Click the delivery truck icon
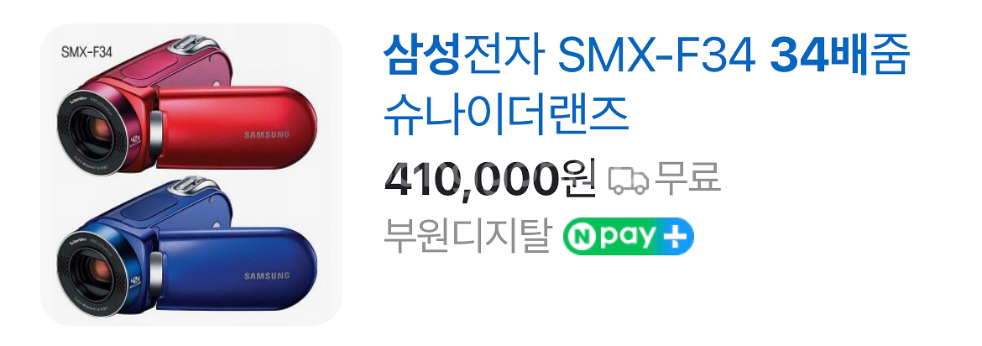 tap(628, 181)
